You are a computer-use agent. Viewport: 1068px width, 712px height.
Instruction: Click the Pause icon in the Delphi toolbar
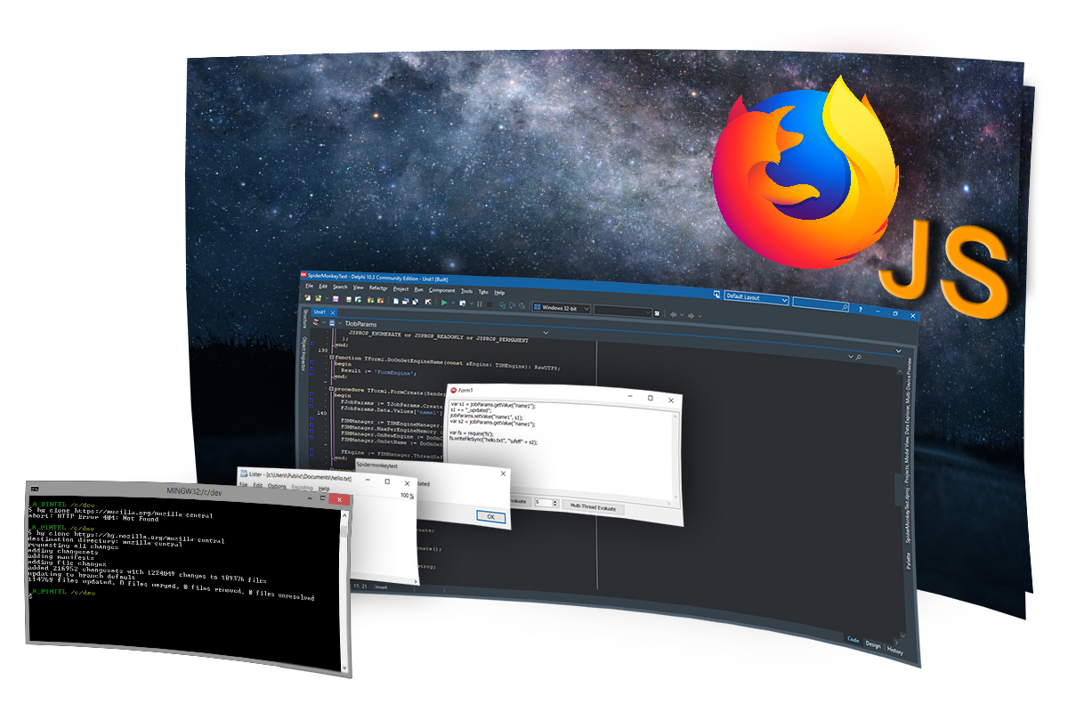coord(479,303)
